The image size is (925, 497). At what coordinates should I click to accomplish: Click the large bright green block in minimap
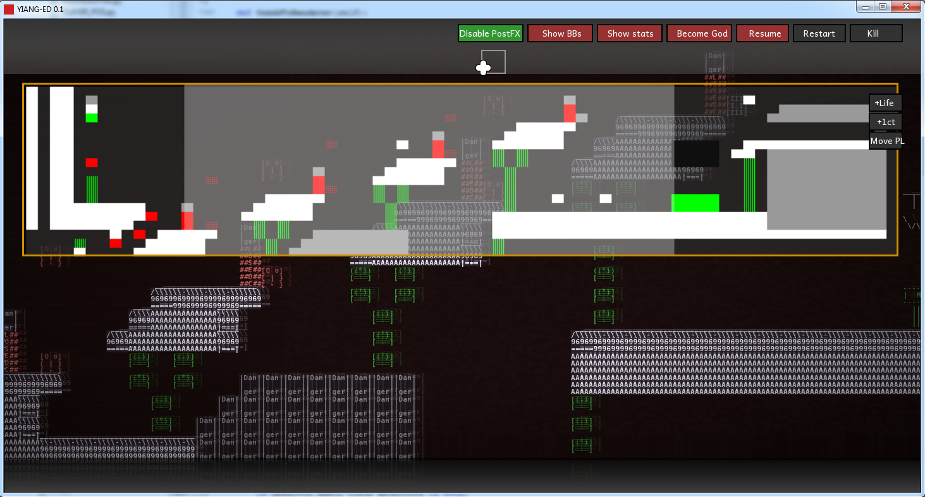[x=695, y=203]
